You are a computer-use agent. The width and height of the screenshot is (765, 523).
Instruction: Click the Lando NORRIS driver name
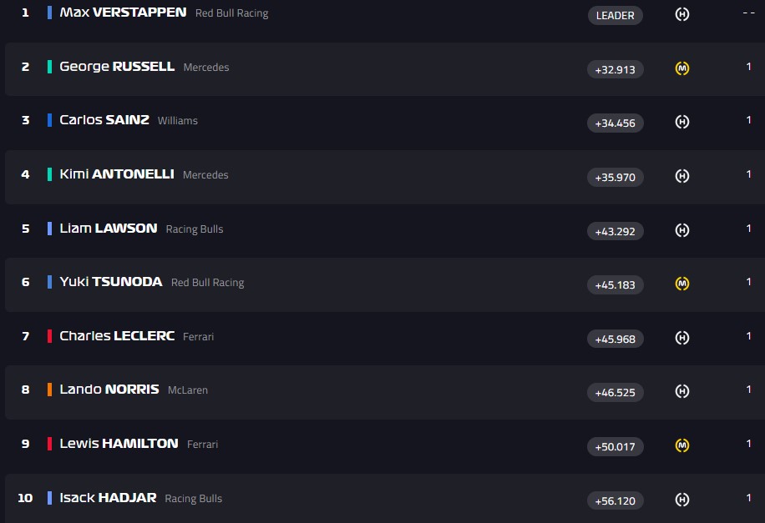[109, 390]
